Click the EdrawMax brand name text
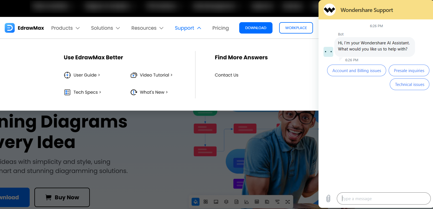 [x=31, y=28]
